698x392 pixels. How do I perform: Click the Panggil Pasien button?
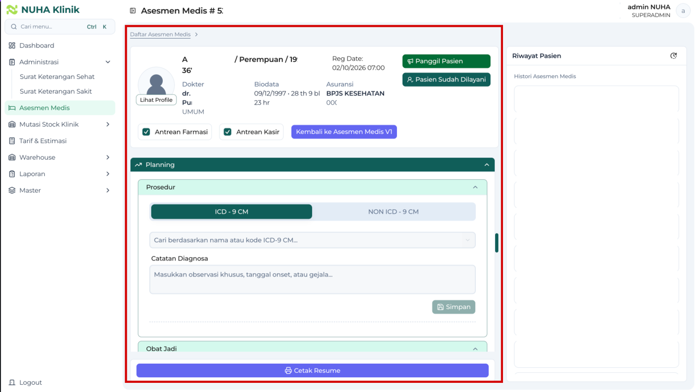(446, 61)
